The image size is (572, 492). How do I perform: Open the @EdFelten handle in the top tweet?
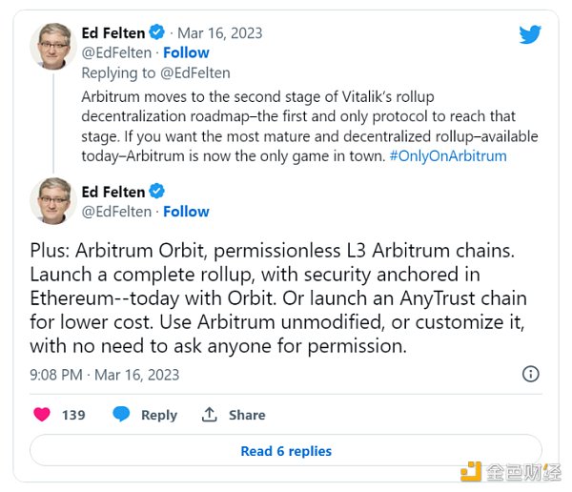[116, 52]
